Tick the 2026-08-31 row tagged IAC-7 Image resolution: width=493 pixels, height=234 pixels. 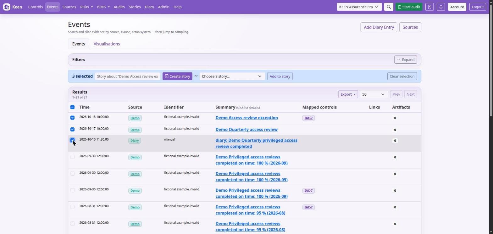click(72, 207)
